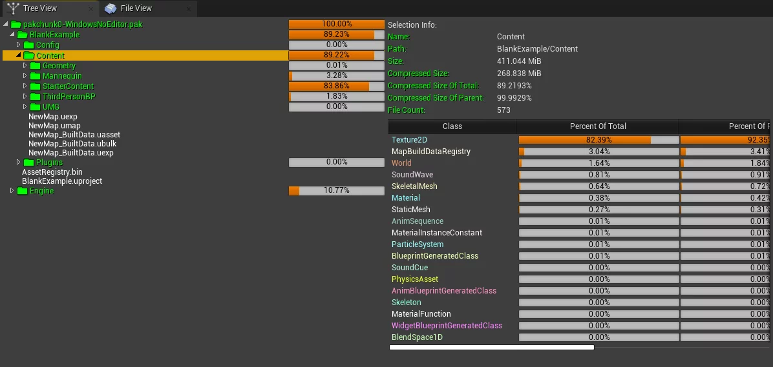The width and height of the screenshot is (773, 367).
Task: Click the Texture2D percent of total bar
Action: click(598, 140)
